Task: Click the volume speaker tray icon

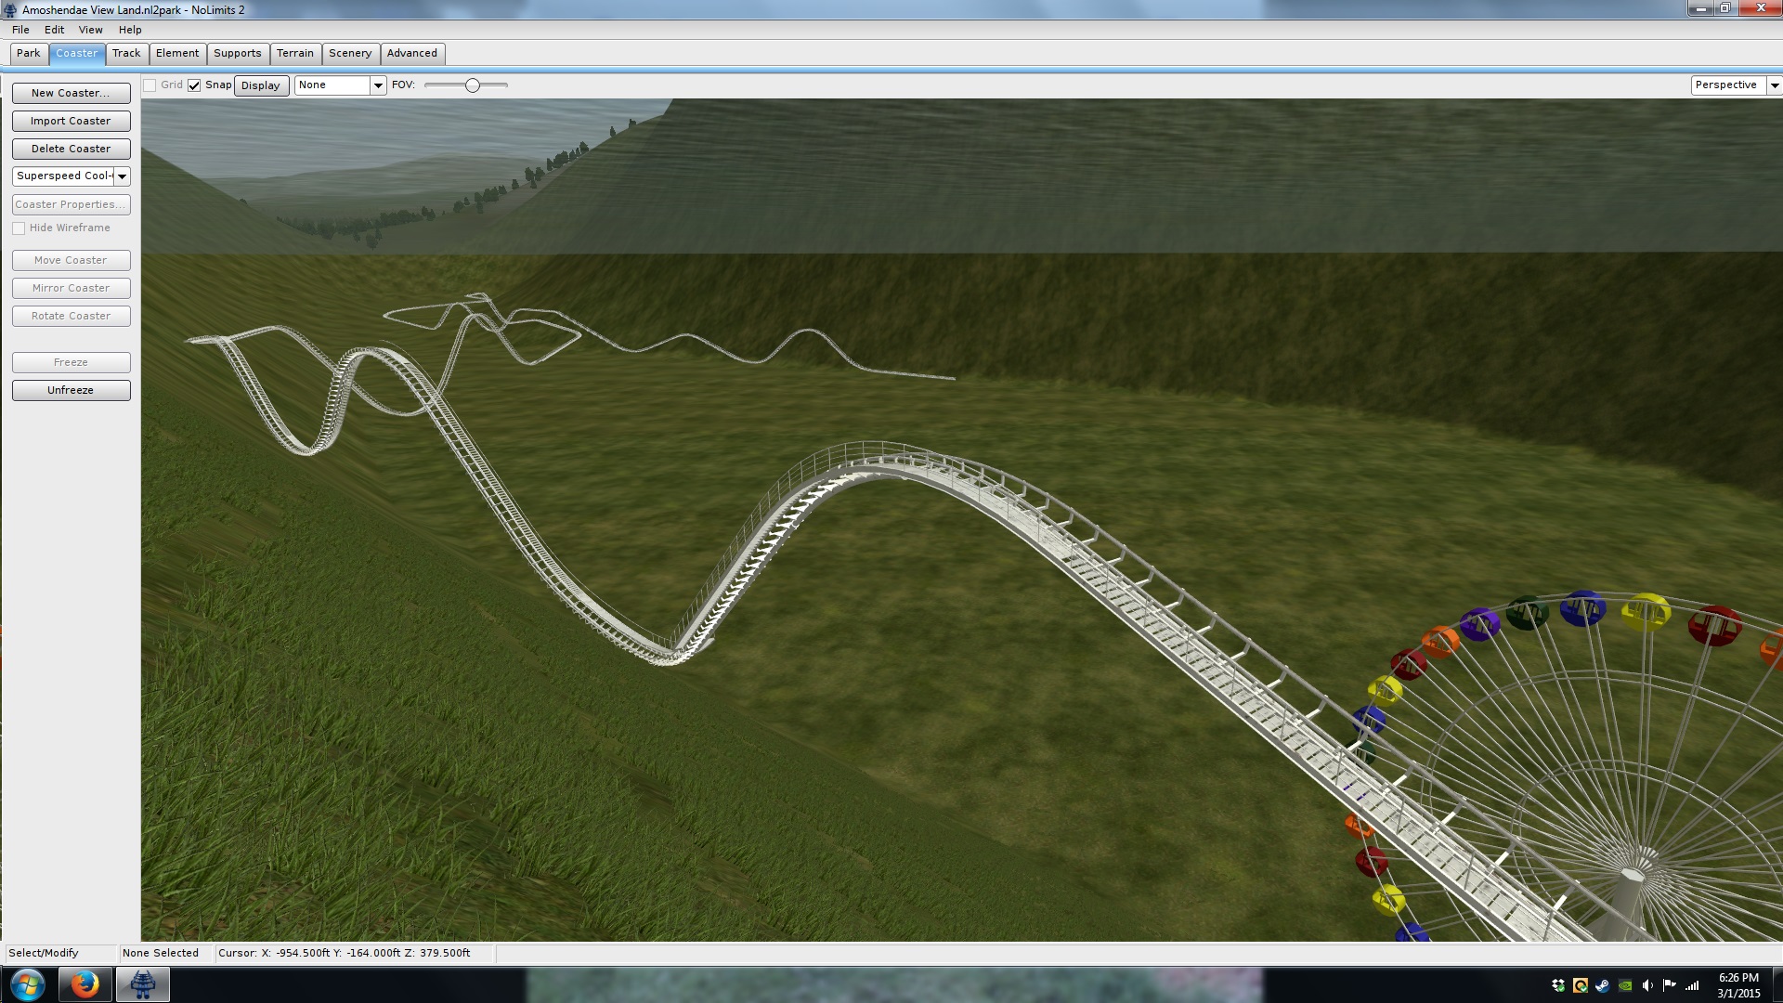Action: pos(1647,985)
